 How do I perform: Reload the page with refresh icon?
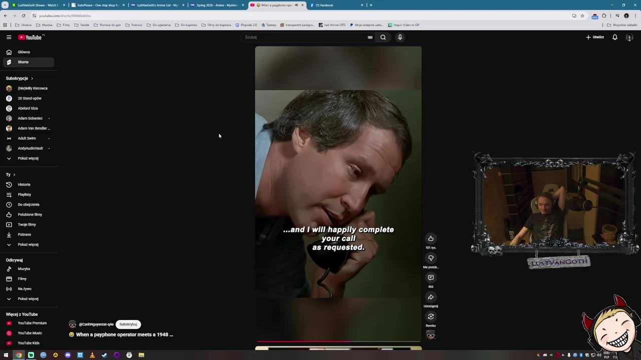coord(23,15)
